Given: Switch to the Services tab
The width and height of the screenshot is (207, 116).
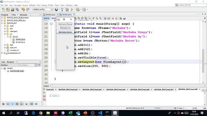Looking at the screenshot, I should pyautogui.click(x=23, y=15).
